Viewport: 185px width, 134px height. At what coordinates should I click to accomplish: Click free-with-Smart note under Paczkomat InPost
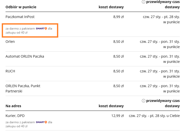click(29, 31)
